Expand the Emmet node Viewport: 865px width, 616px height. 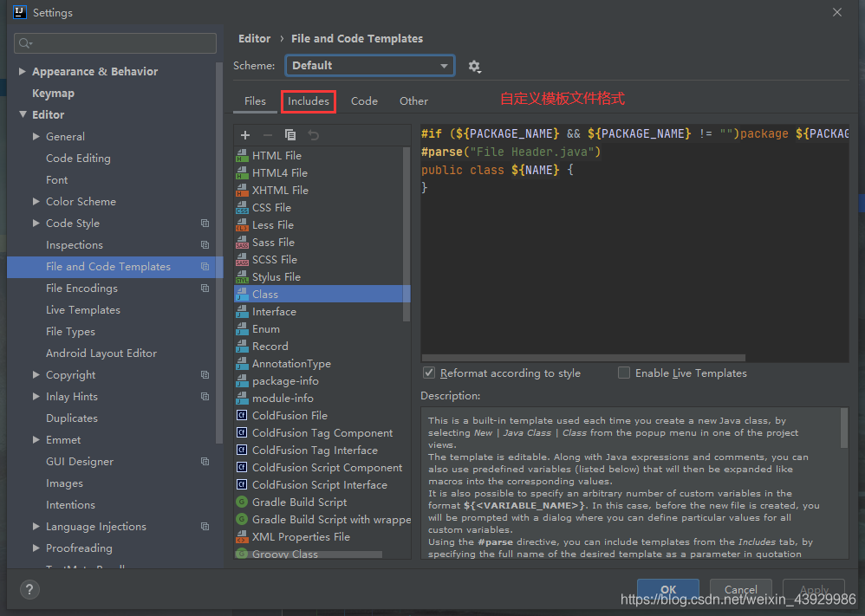pyautogui.click(x=36, y=439)
